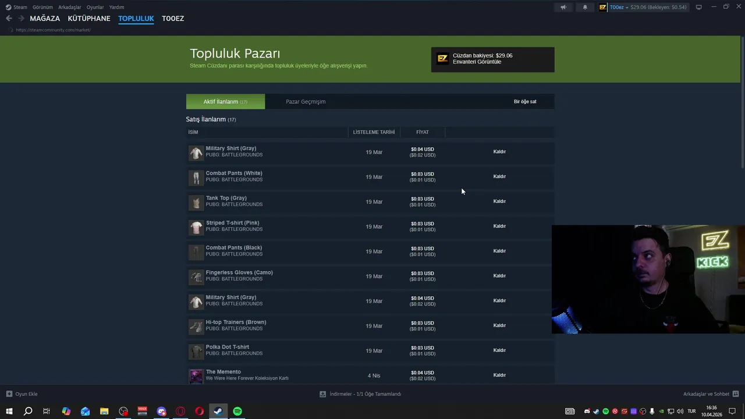Viewport: 745px width, 419px height.
Task: Click the Bir öğe sat button
Action: click(x=525, y=101)
